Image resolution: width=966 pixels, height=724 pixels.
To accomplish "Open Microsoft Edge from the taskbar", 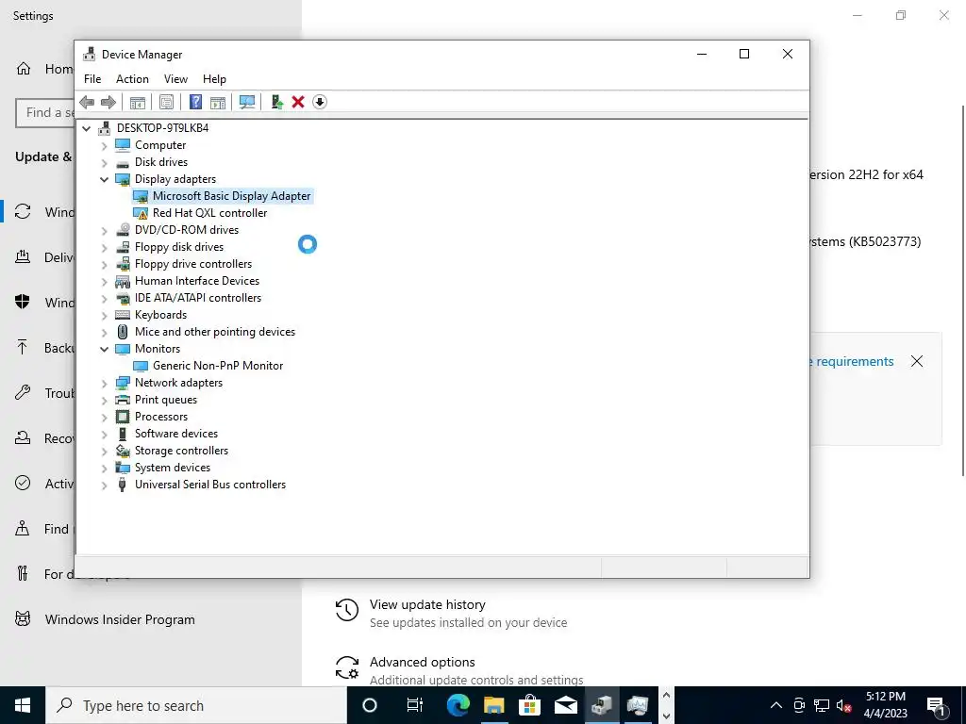I will point(458,705).
